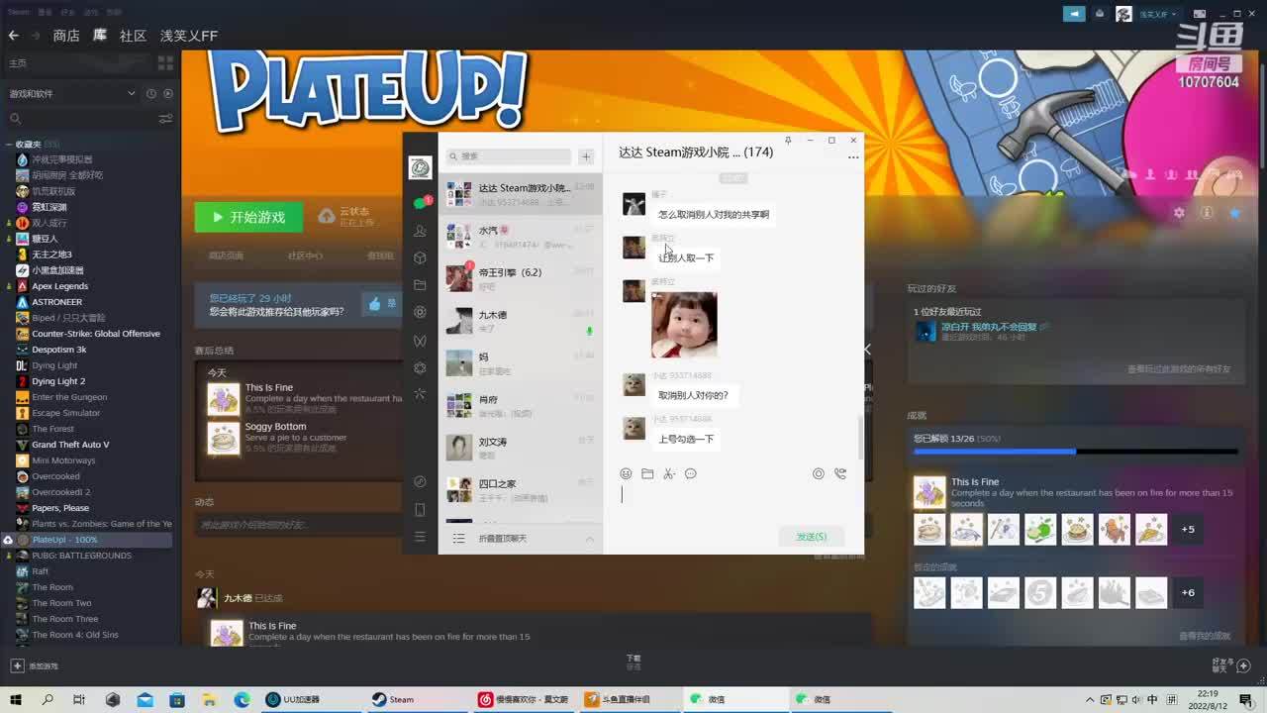Show recent-activity clock filter in Steam library
The height and width of the screenshot is (713, 1267).
tap(151, 94)
